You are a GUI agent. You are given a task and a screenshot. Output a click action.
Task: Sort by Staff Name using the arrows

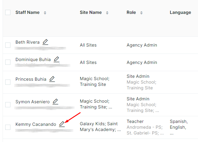coord(45,13)
